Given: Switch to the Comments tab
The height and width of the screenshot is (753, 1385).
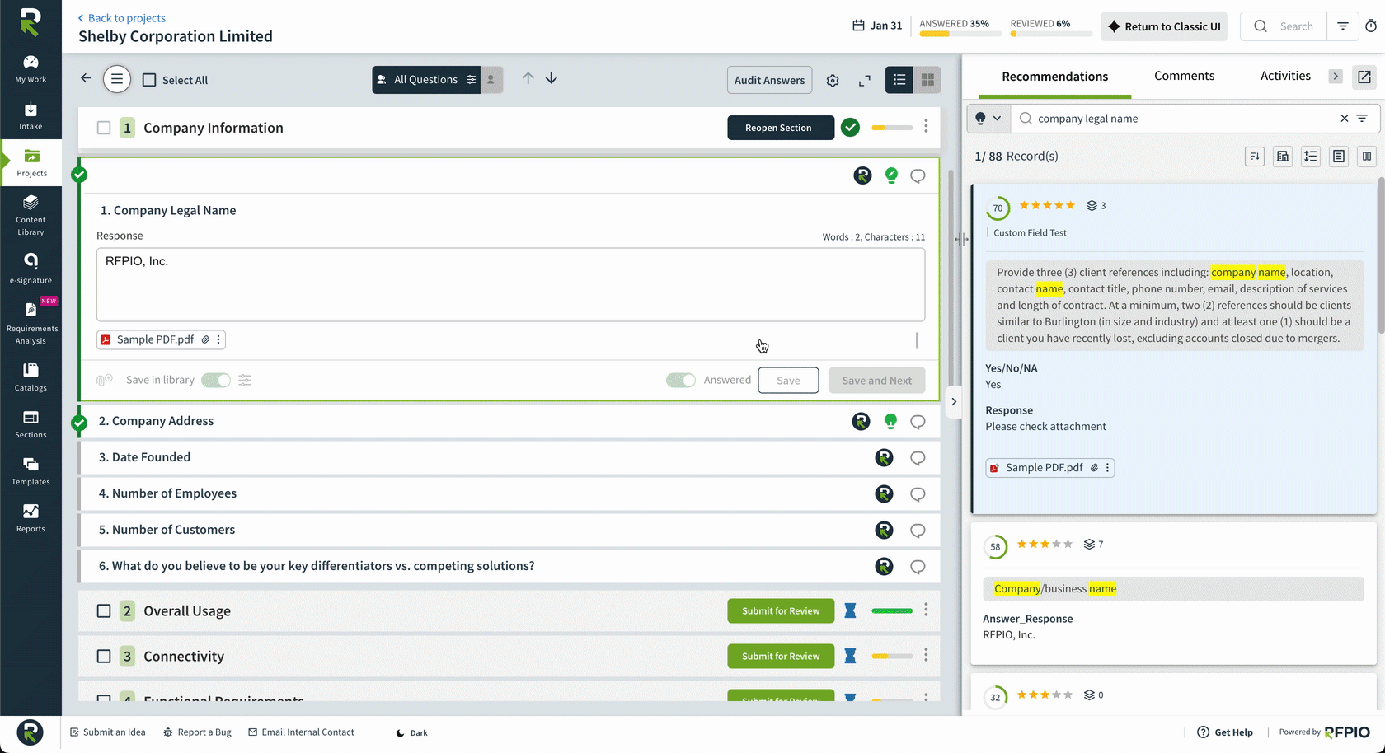Looking at the screenshot, I should tap(1184, 76).
